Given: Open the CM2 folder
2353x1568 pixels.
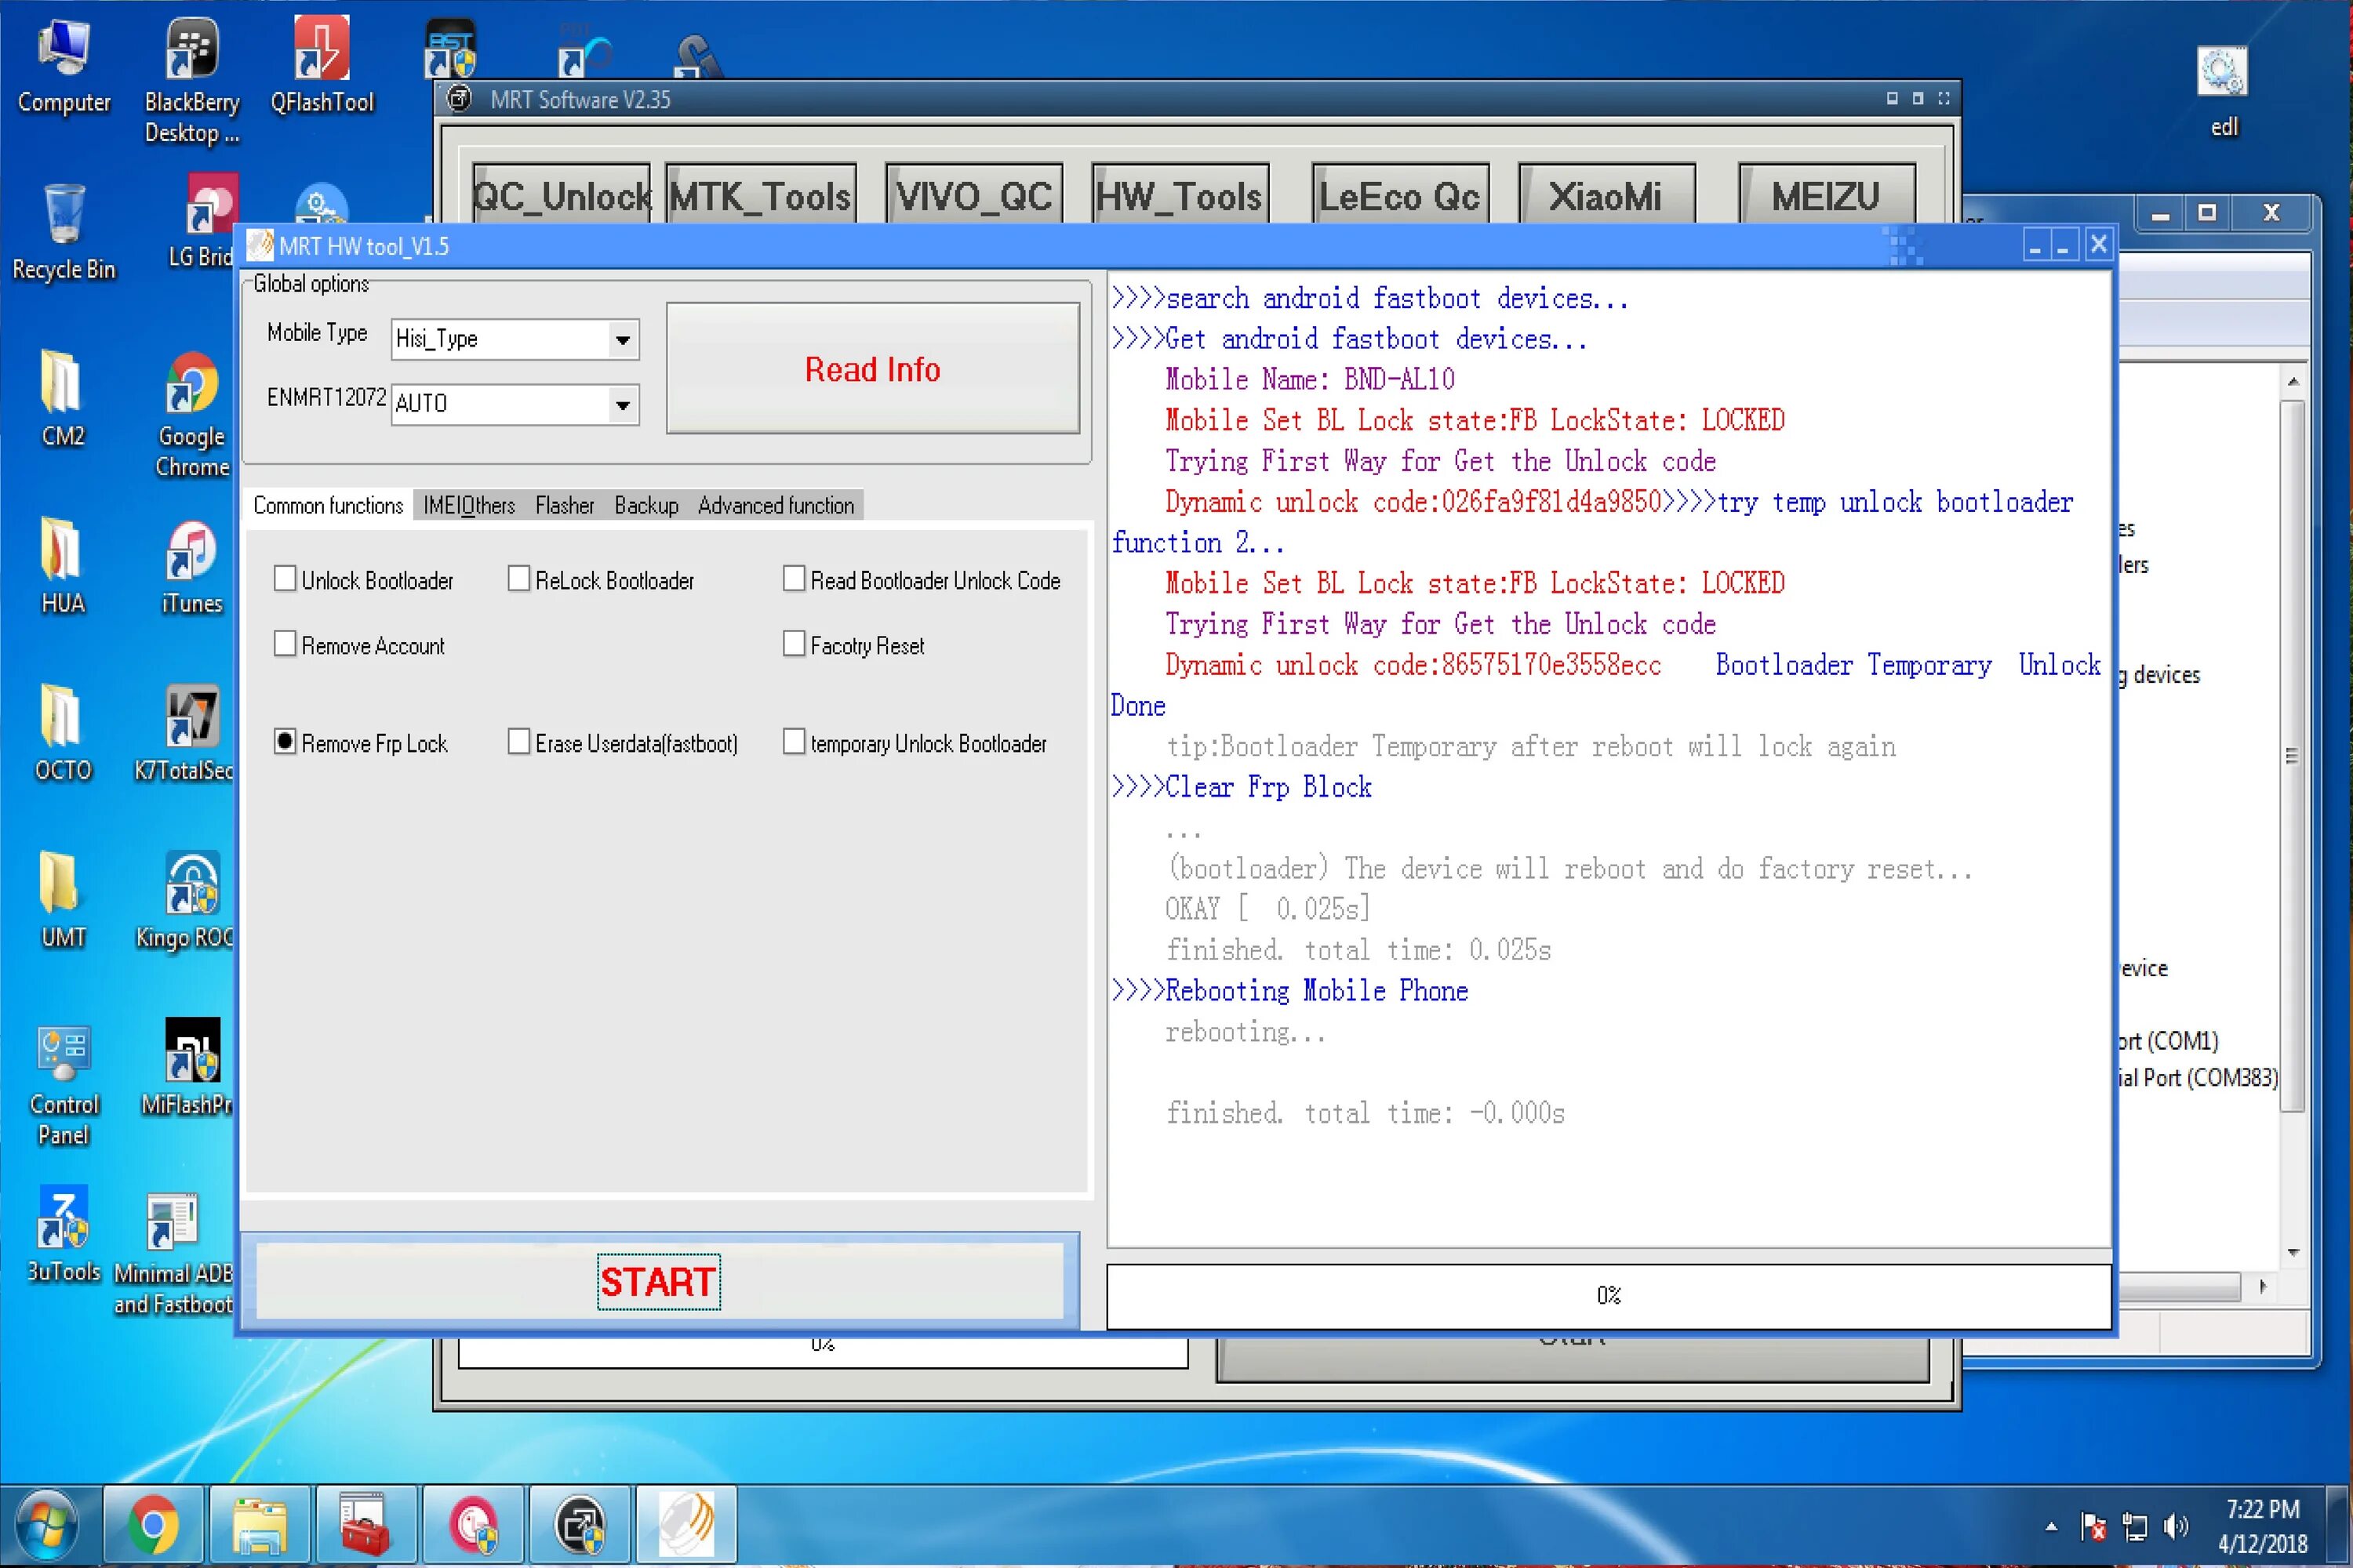Looking at the screenshot, I should (x=62, y=398).
